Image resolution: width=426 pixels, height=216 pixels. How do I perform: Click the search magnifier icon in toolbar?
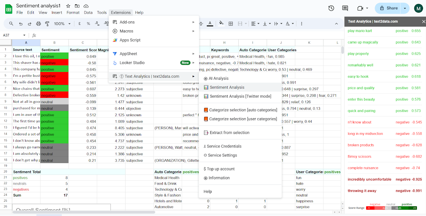(11, 24)
